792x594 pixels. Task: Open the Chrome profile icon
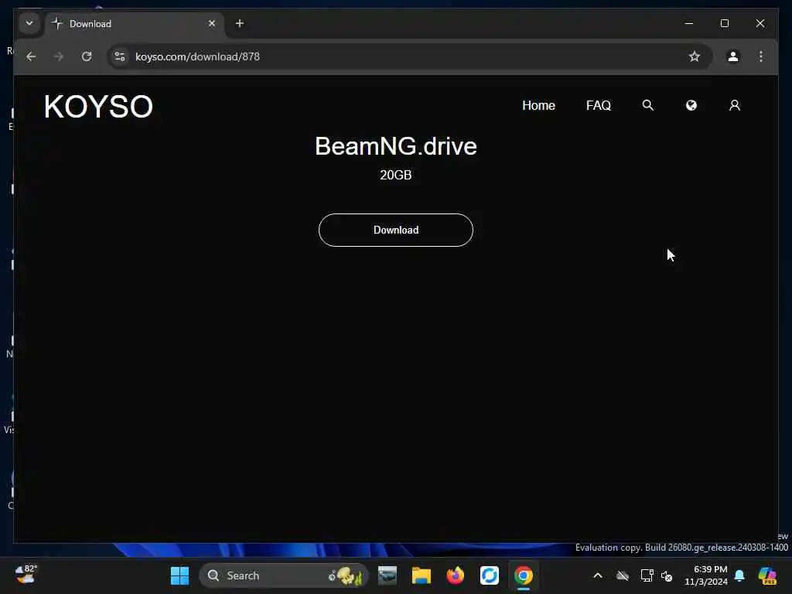pyautogui.click(x=733, y=56)
